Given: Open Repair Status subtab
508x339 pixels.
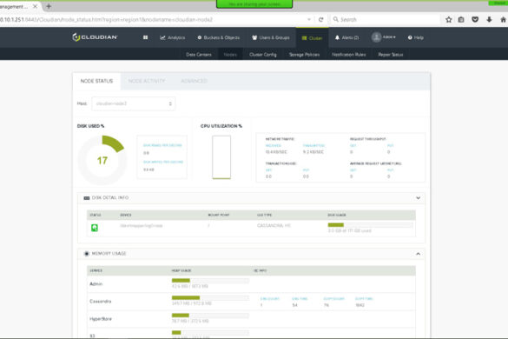Looking at the screenshot, I should click(391, 55).
